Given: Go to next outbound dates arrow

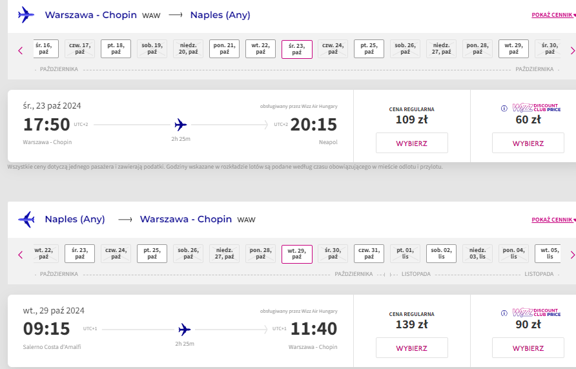Looking at the screenshot, I should (572, 50).
